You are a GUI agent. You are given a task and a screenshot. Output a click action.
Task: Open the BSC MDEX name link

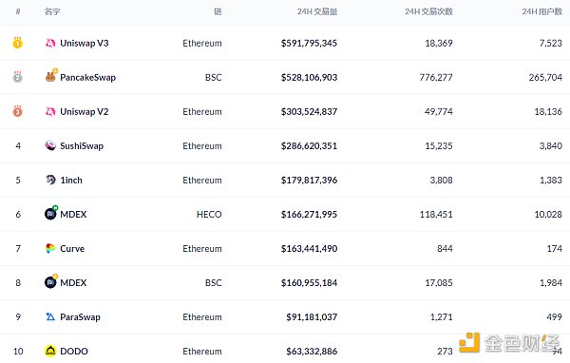pos(73,283)
